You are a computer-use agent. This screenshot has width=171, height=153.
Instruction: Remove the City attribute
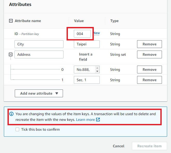149,44
